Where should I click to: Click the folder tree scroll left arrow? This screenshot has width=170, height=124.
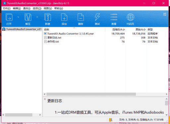pyautogui.click(x=3, y=115)
